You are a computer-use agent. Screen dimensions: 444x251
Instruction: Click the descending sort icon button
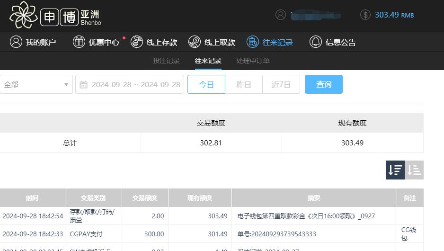click(x=395, y=170)
